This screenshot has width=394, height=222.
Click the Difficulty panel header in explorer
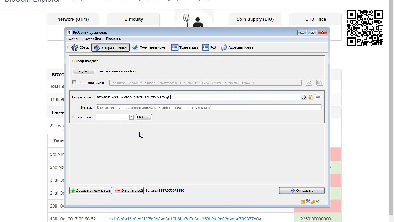[x=134, y=19]
